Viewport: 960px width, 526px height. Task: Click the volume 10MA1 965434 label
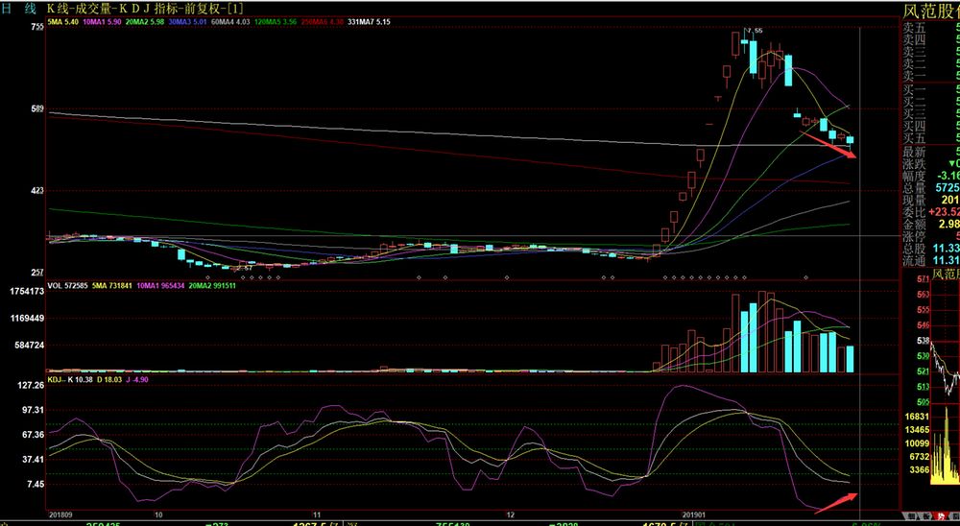tap(160, 285)
